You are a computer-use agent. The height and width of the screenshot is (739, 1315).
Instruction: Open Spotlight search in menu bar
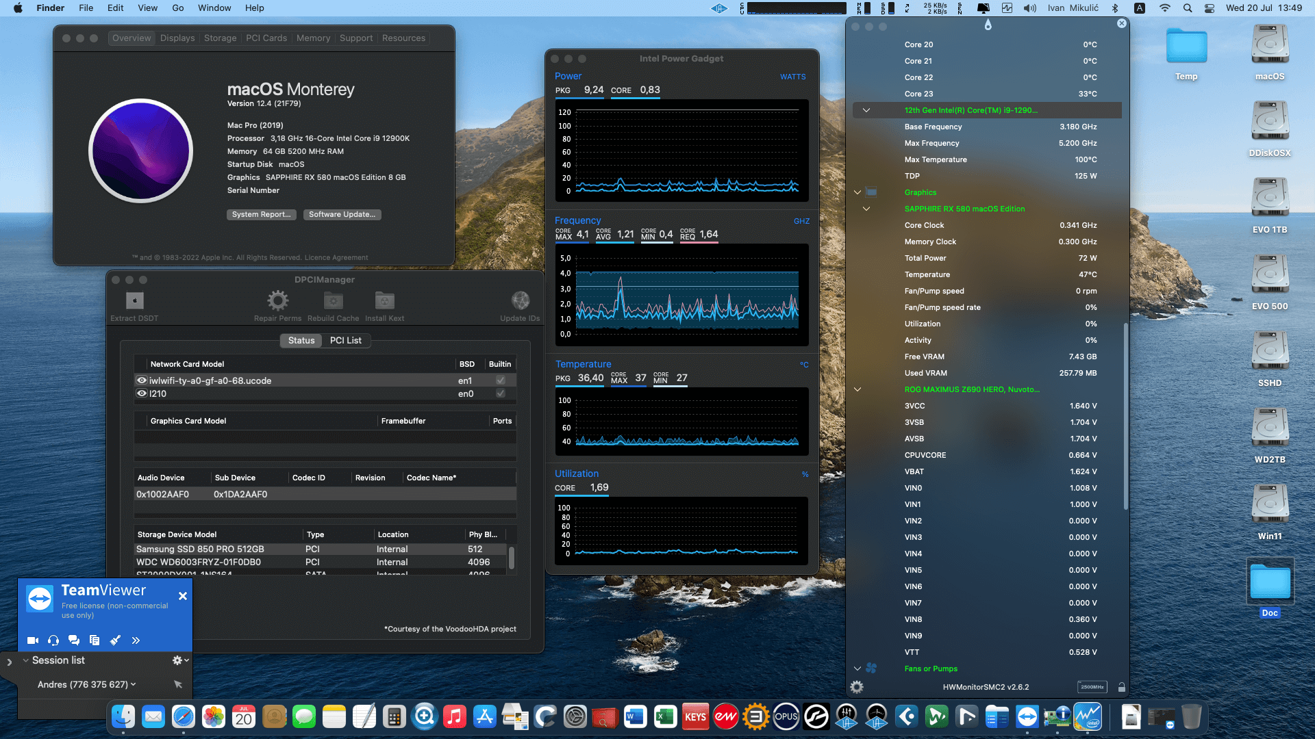[x=1188, y=8]
